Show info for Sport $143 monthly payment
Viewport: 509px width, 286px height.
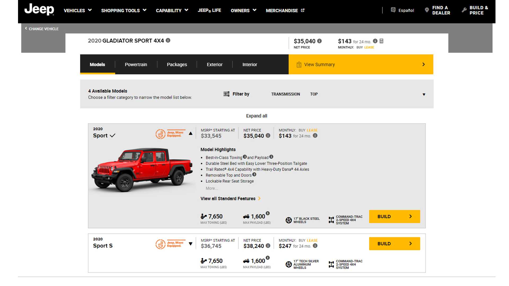point(315,136)
